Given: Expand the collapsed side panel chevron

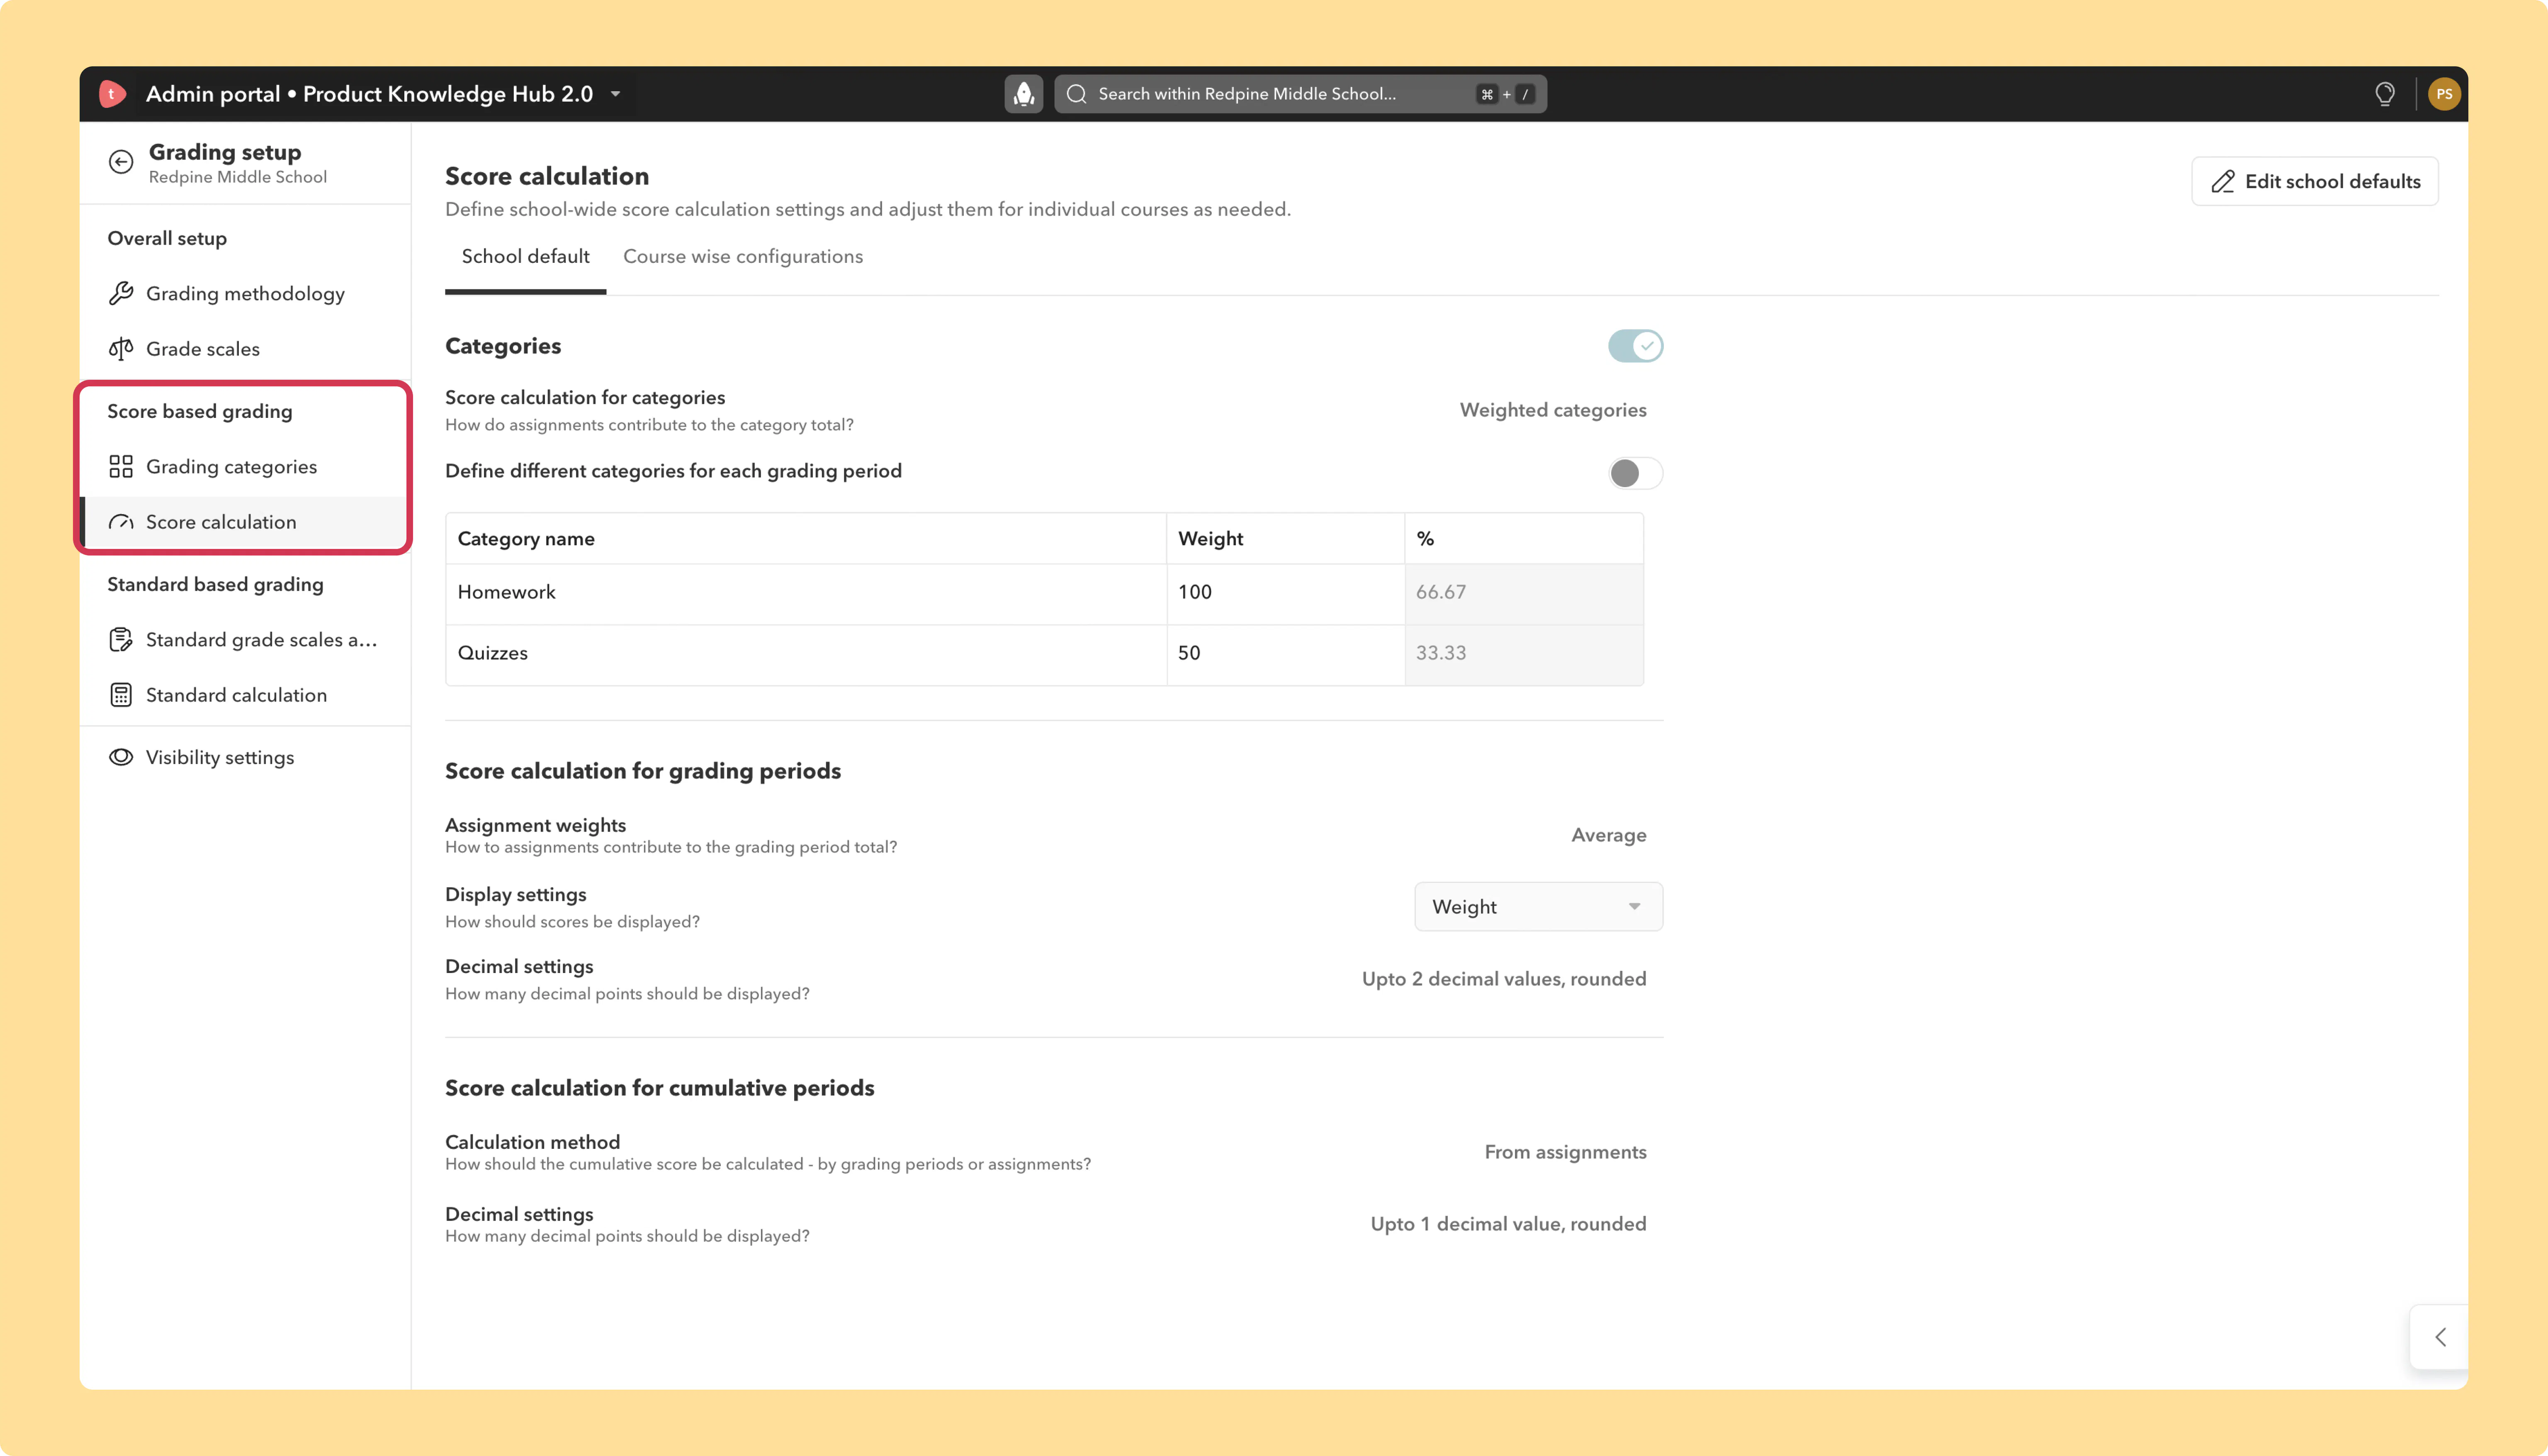Looking at the screenshot, I should (2440, 1337).
